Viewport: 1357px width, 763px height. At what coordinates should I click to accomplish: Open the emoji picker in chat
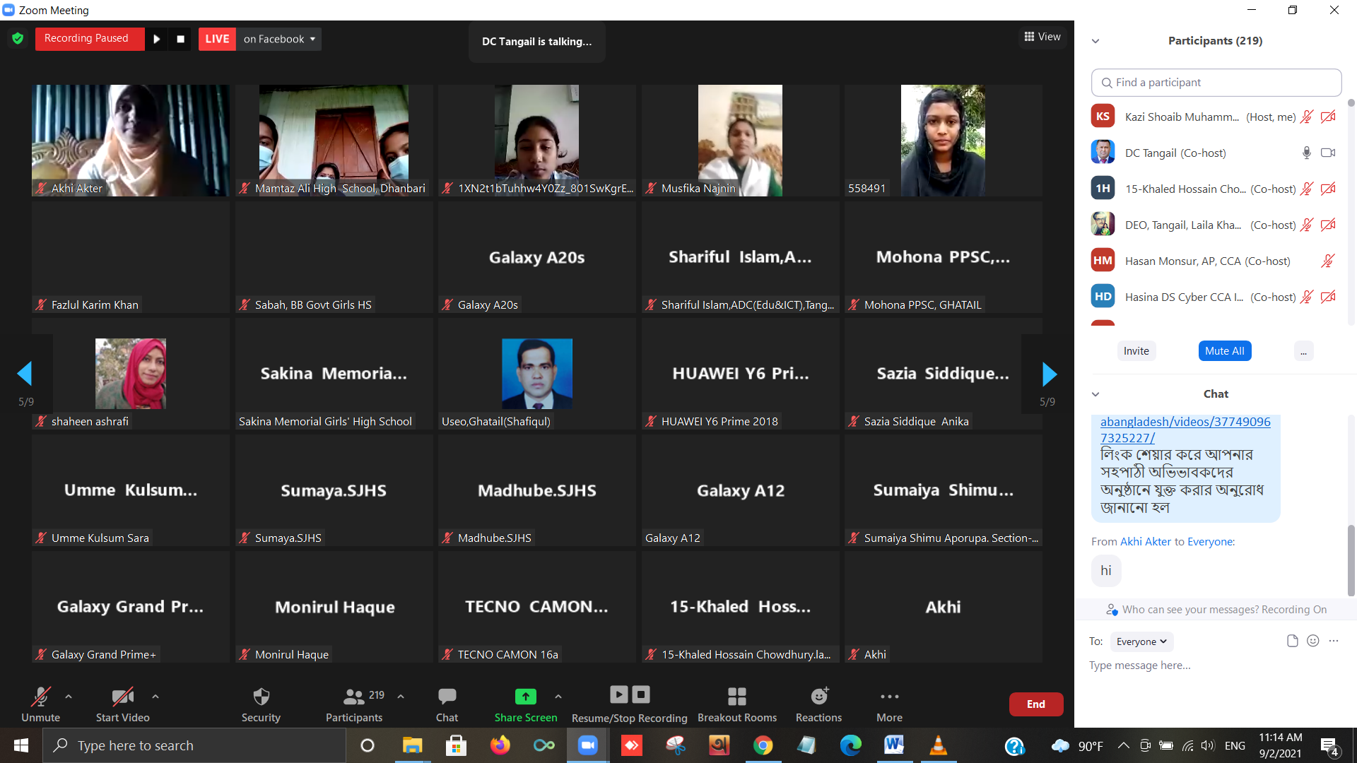pyautogui.click(x=1313, y=641)
